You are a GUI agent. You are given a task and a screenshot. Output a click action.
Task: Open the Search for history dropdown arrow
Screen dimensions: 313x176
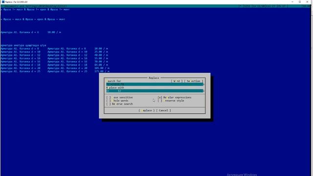(204, 84)
